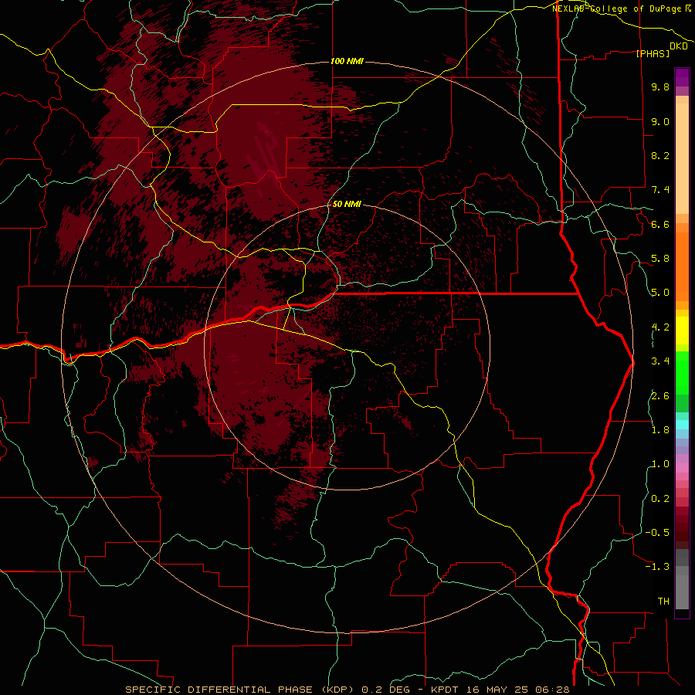Click the 3.4 scale value
This screenshot has width=695, height=695.
[x=660, y=361]
